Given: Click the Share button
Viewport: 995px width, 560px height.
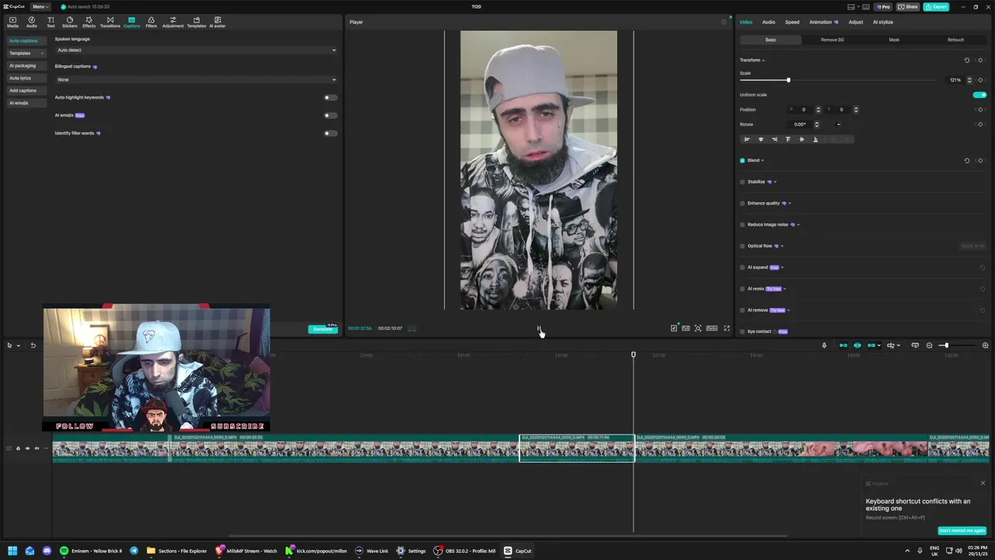Looking at the screenshot, I should click(x=908, y=7).
